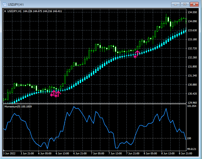Click the 132.260 price level label
Viewport: 202px width, 159px height.
tap(192, 58)
